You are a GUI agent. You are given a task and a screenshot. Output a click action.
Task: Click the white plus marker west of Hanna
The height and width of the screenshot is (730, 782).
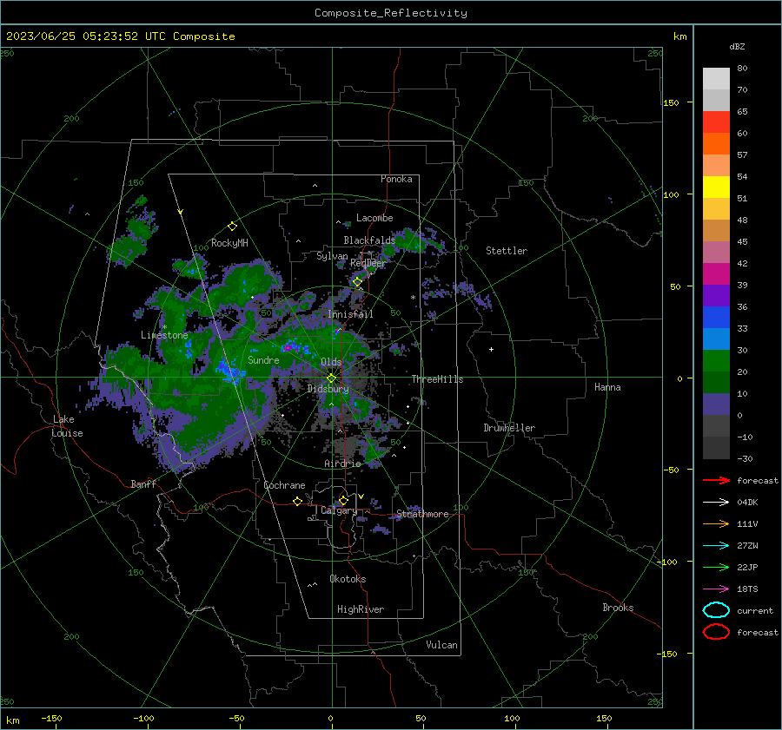tap(491, 349)
